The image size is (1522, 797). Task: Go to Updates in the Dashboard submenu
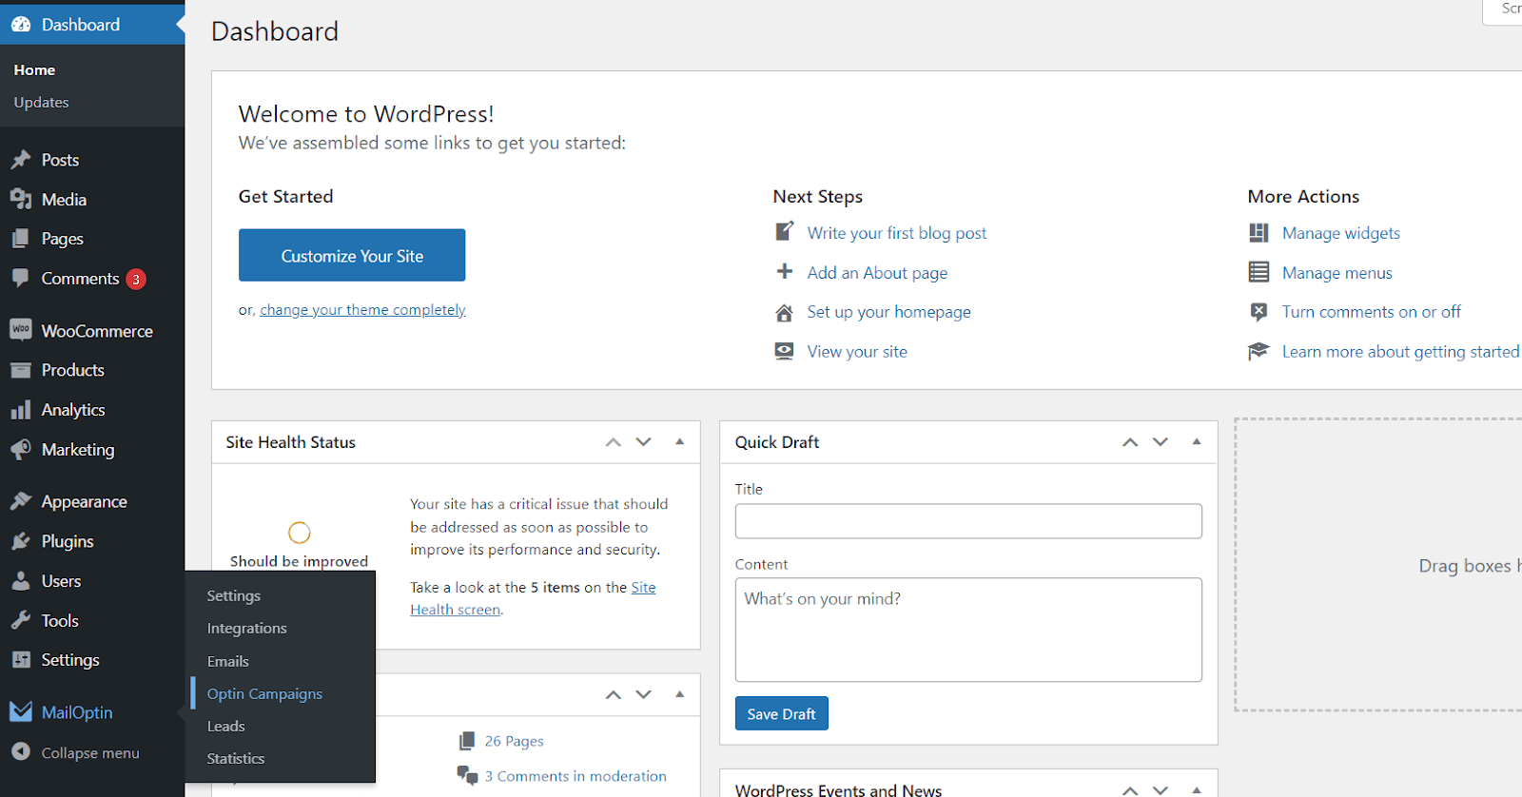pyautogui.click(x=42, y=103)
